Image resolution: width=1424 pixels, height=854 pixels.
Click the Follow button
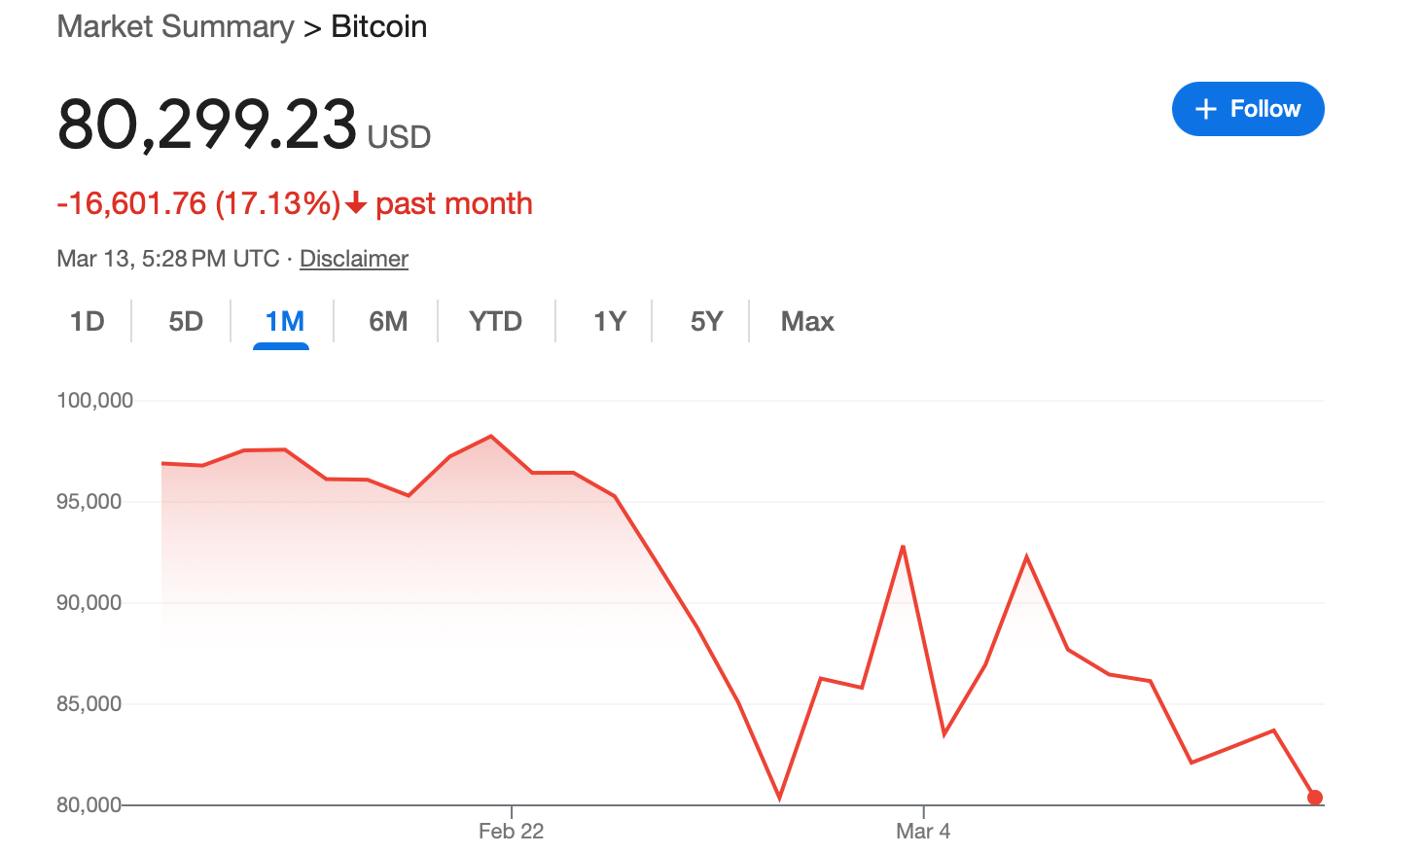tap(1248, 109)
